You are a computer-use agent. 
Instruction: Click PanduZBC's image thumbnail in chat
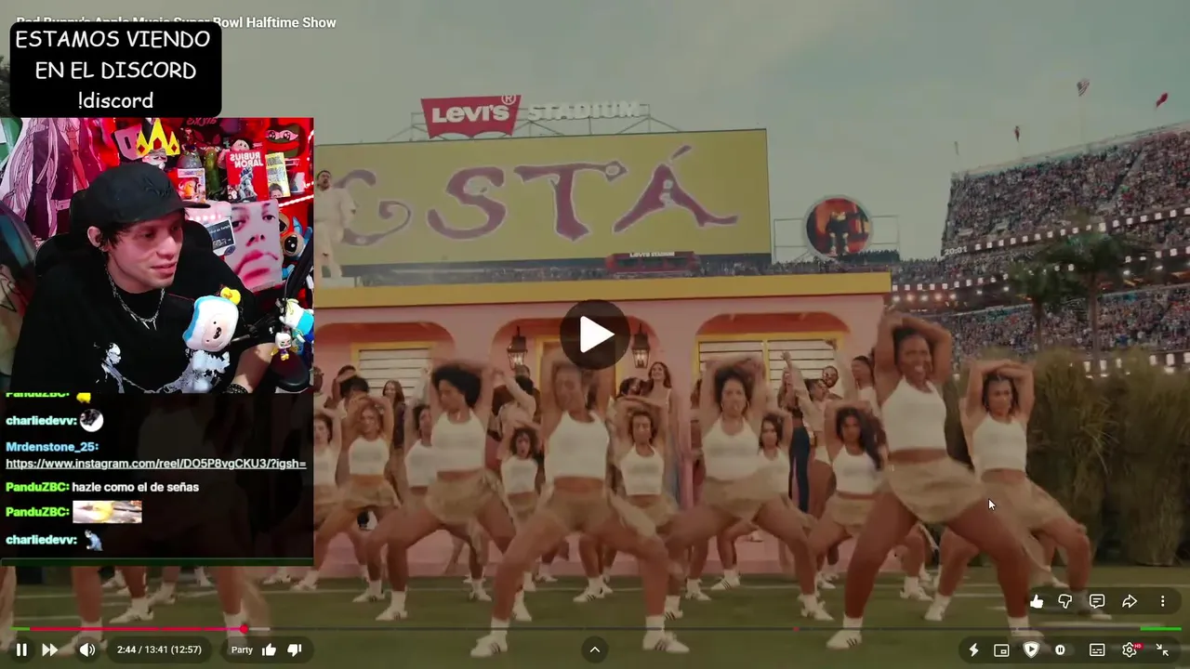[107, 512]
